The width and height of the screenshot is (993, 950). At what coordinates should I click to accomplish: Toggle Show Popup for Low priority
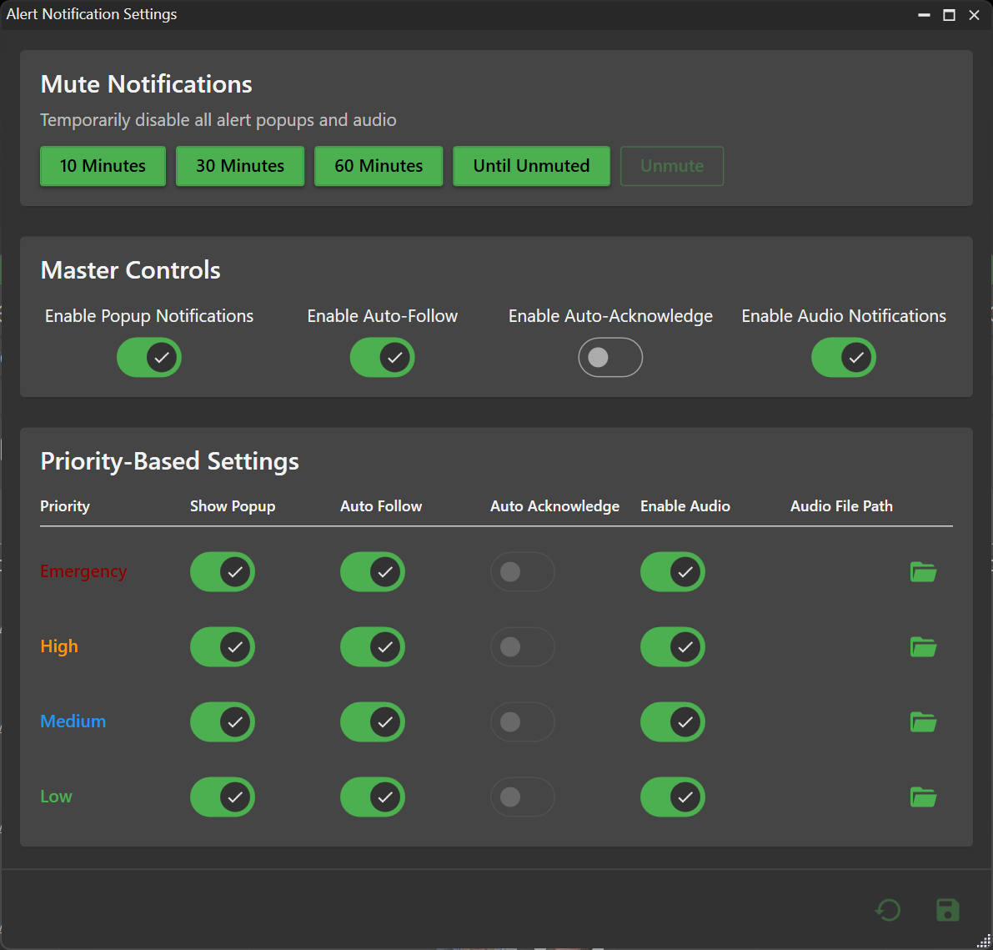[223, 797]
